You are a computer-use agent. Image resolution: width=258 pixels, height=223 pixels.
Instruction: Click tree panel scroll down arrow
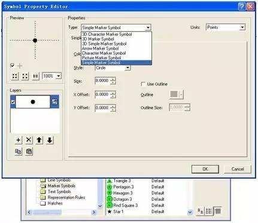(x=100, y=206)
